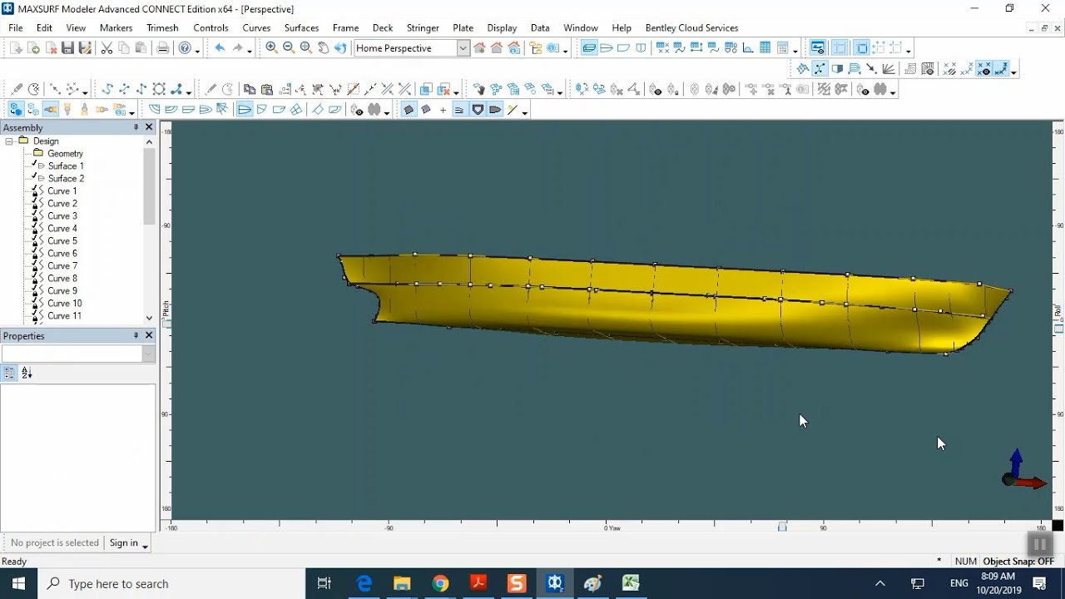This screenshot has width=1065, height=599.
Task: Open the Curve of Areas graph window icon
Action: (748, 48)
